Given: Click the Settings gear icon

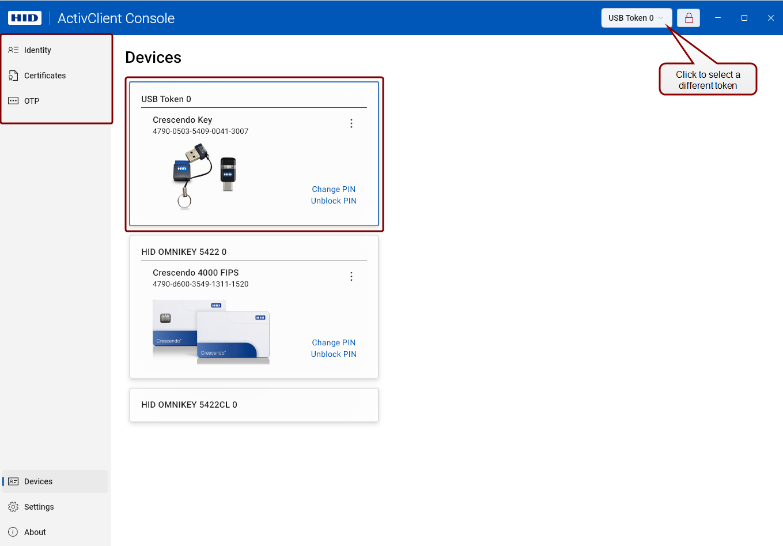Looking at the screenshot, I should 13,507.
